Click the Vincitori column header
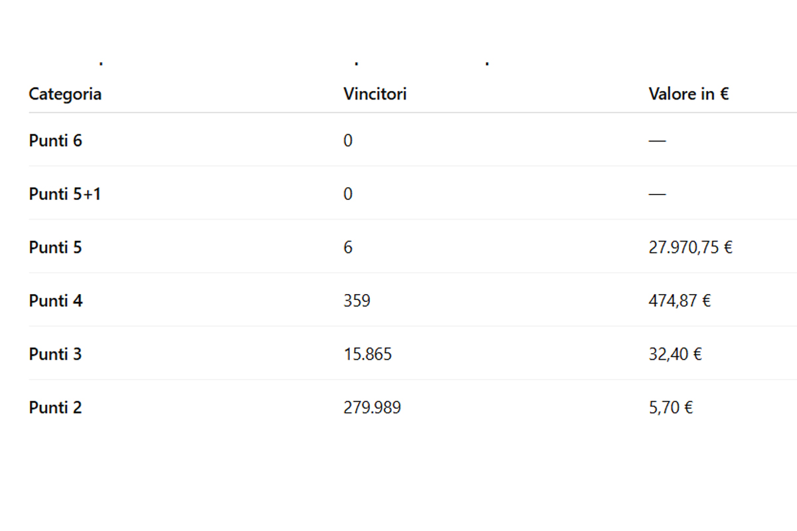This screenshot has width=797, height=531. pyautogui.click(x=375, y=94)
